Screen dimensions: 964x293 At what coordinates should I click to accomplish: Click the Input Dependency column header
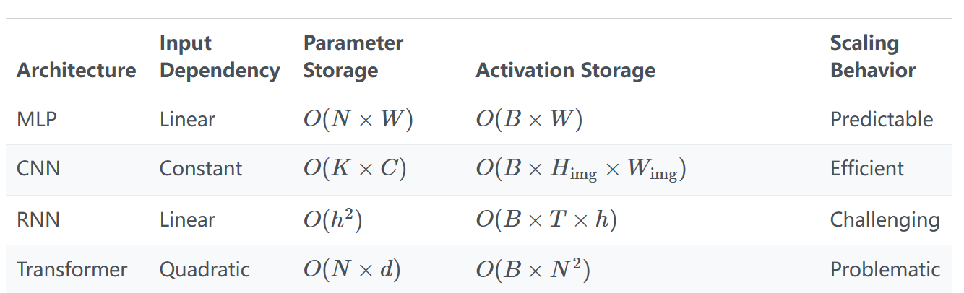coord(219,56)
